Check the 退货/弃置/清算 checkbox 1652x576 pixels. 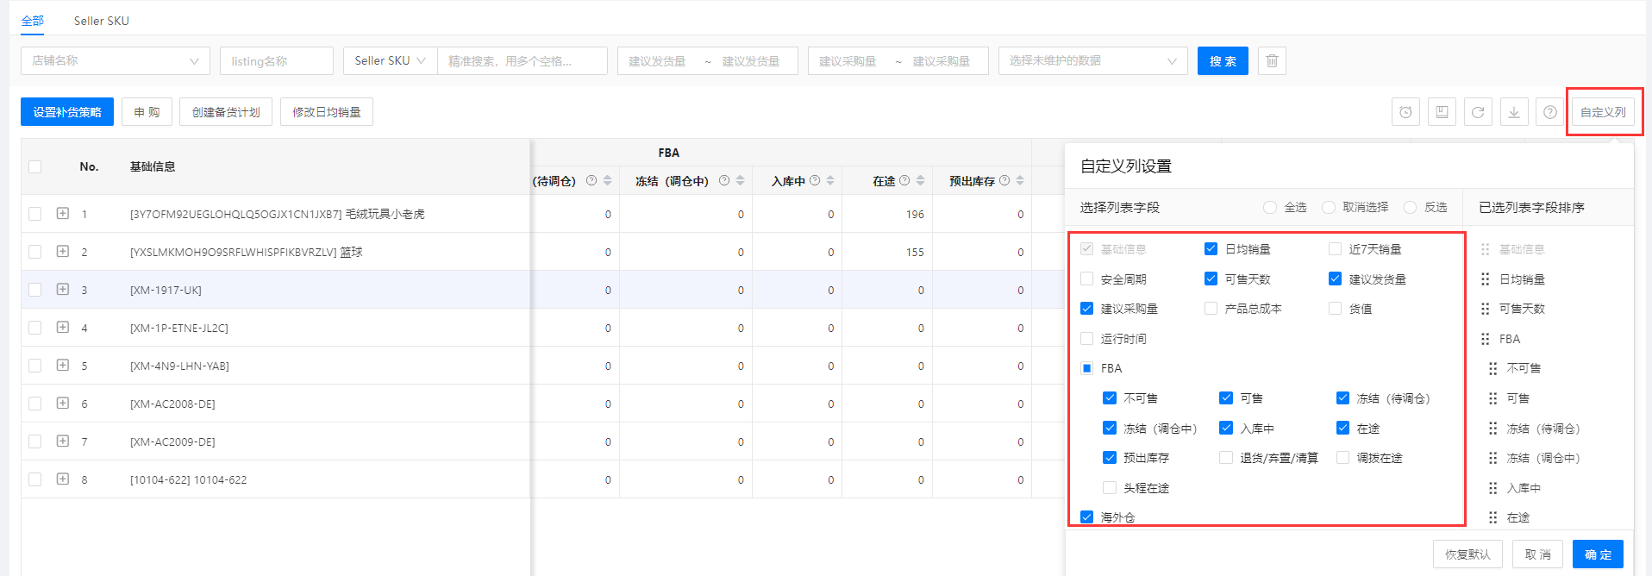point(1226,458)
